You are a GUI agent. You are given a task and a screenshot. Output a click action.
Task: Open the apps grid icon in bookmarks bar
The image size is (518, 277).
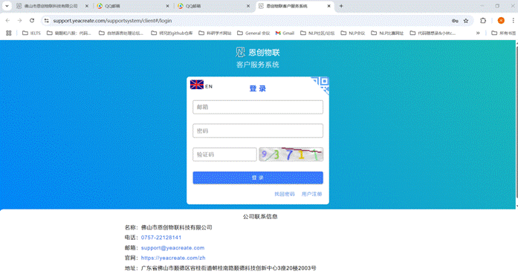[9, 33]
